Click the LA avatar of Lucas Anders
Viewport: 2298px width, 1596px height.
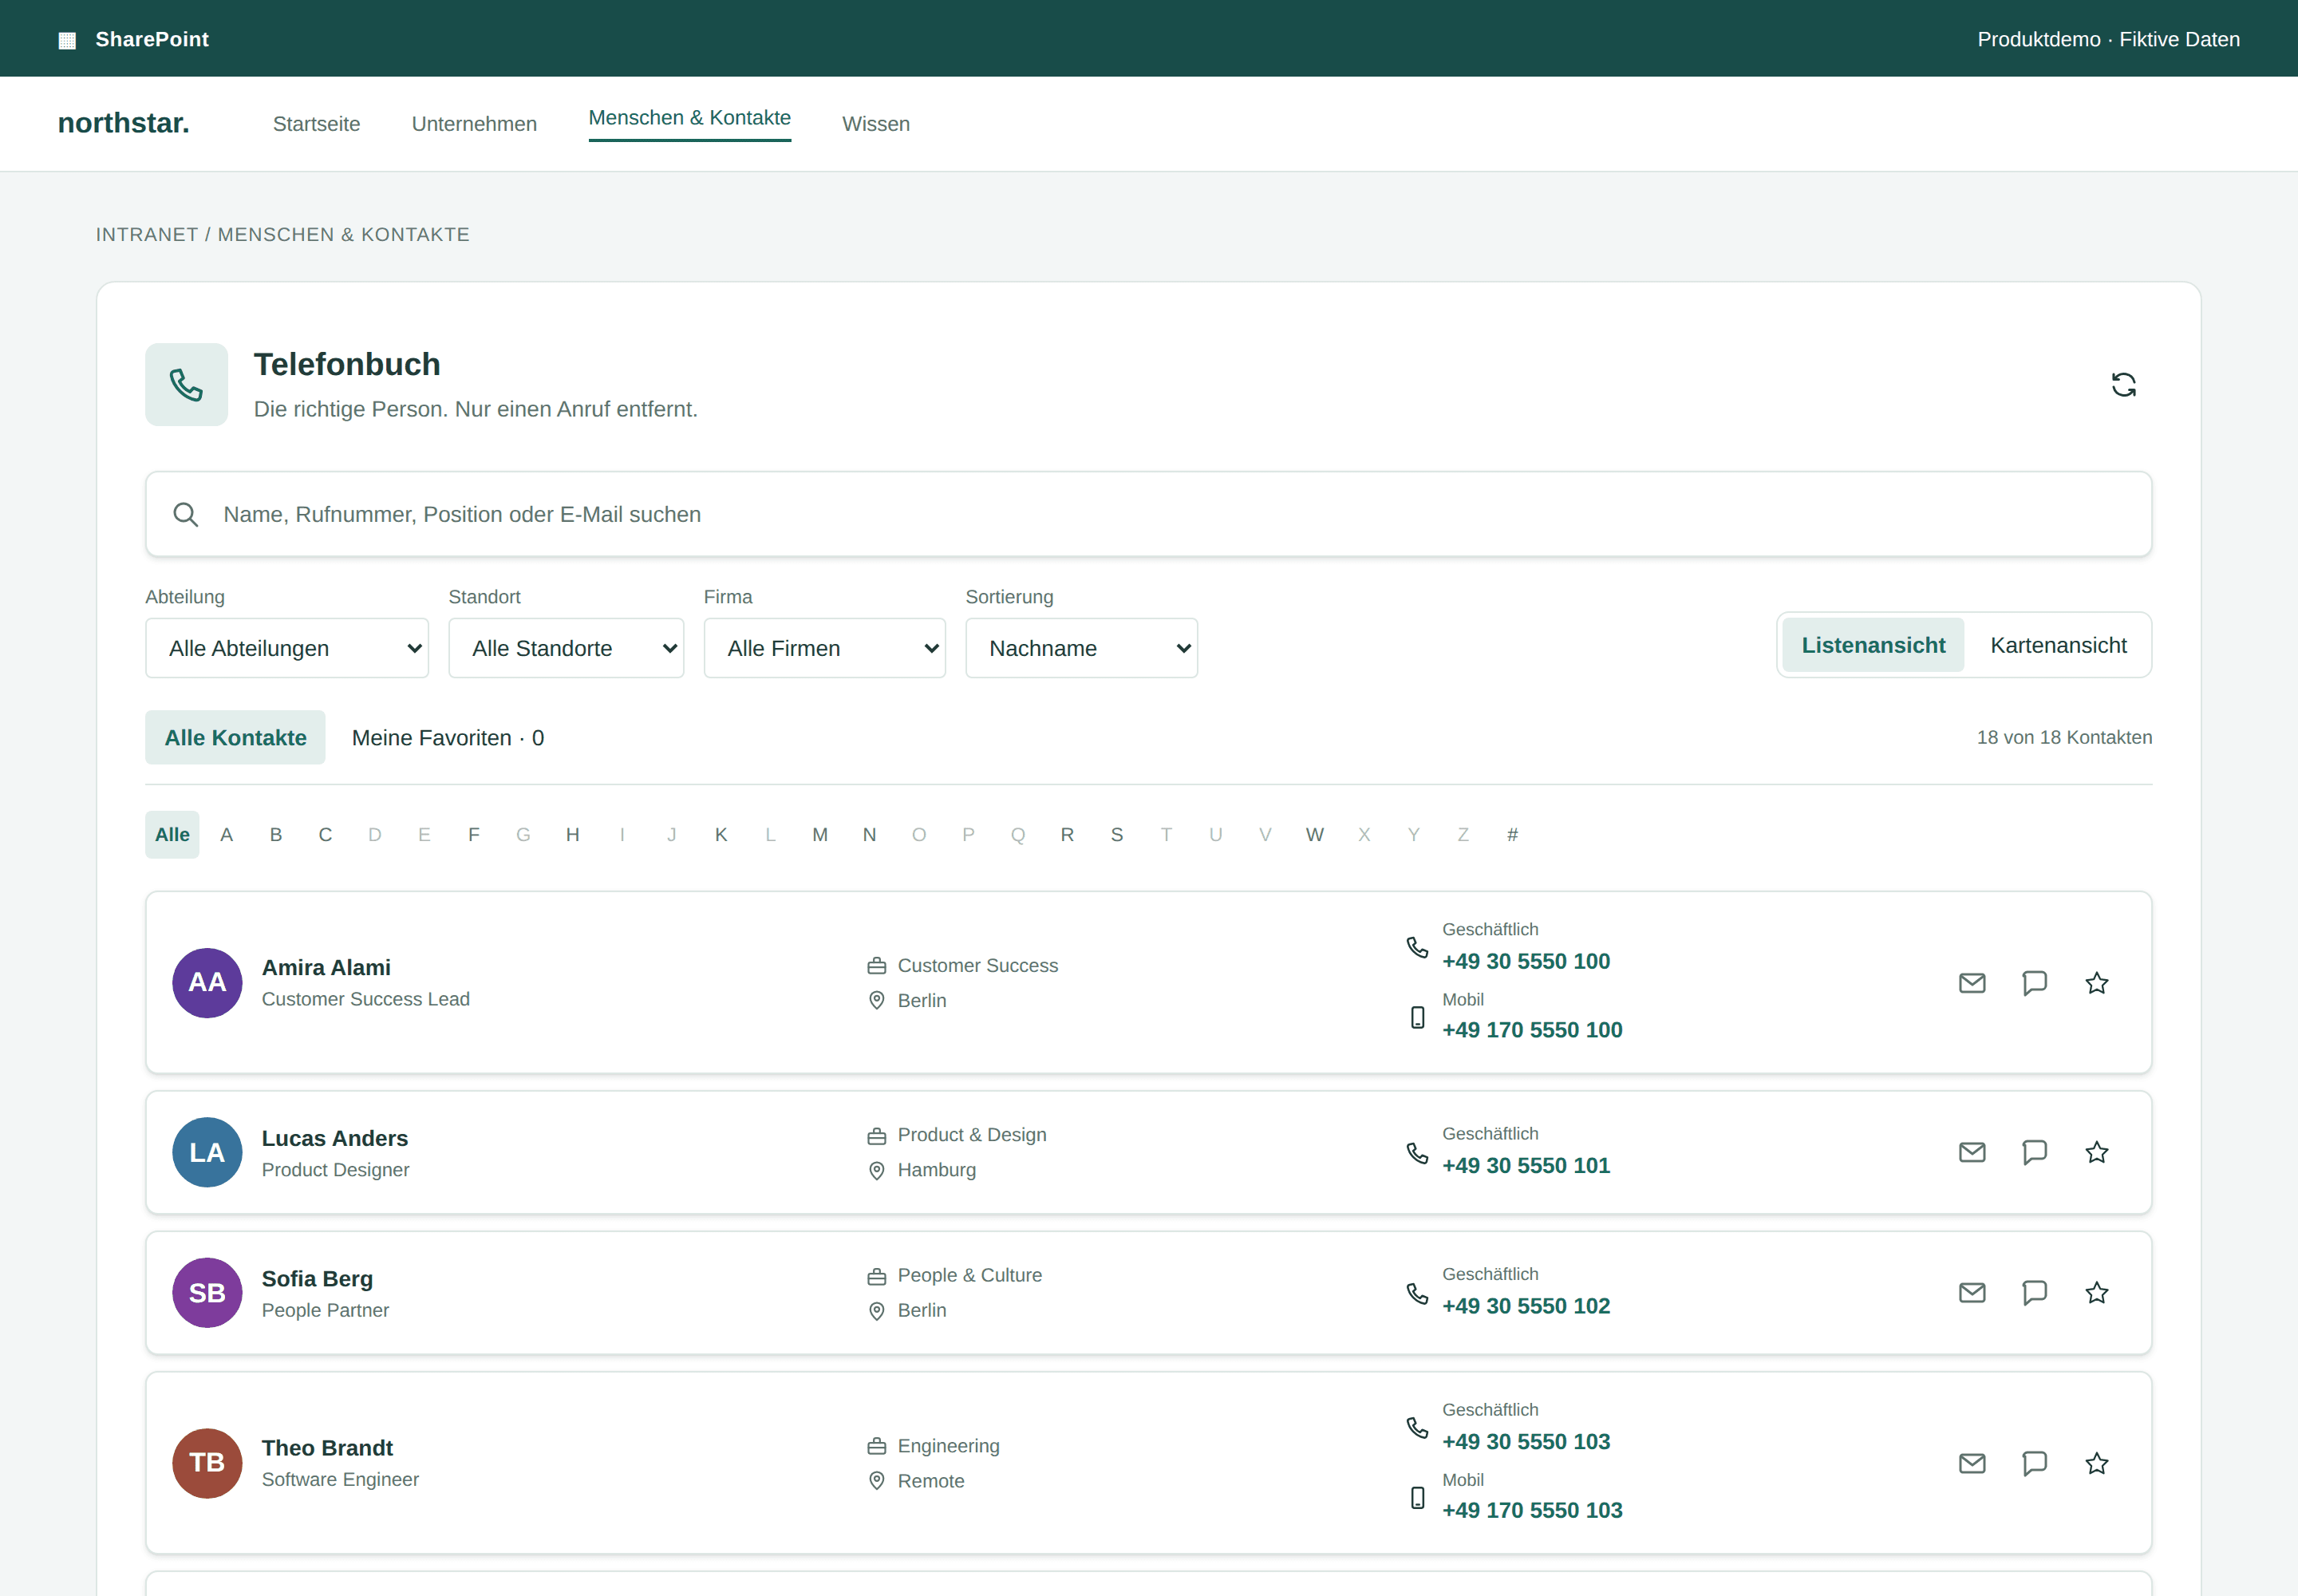pyautogui.click(x=207, y=1152)
